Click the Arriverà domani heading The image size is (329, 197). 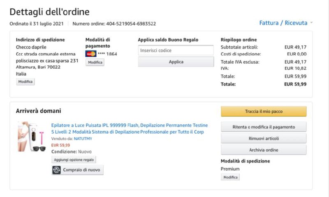(x=38, y=111)
